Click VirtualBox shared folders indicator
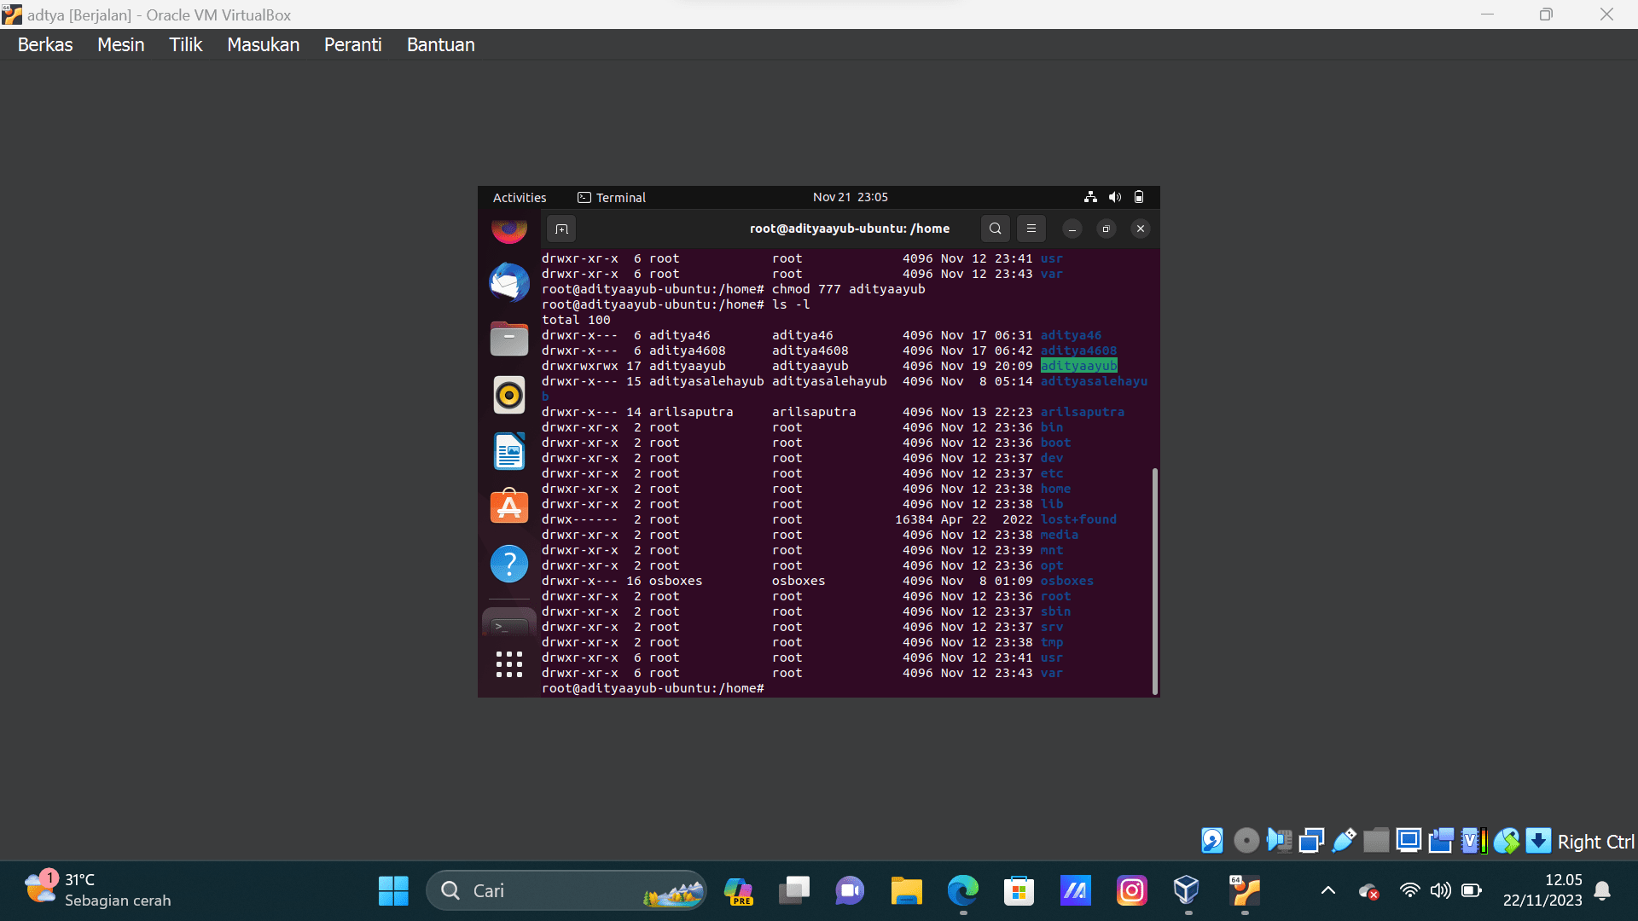This screenshot has width=1638, height=921. tap(1376, 841)
